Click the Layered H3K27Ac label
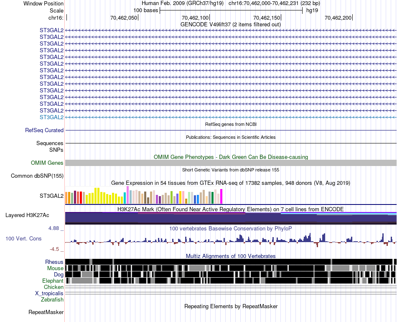 (x=27, y=215)
